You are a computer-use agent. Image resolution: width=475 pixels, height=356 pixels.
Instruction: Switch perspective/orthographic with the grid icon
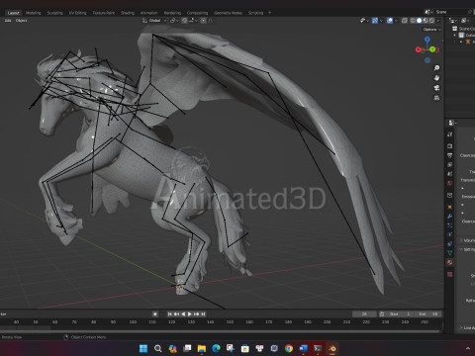[x=436, y=98]
